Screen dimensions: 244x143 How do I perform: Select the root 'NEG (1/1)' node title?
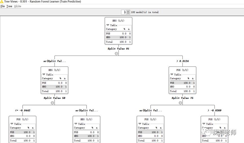click(118, 21)
